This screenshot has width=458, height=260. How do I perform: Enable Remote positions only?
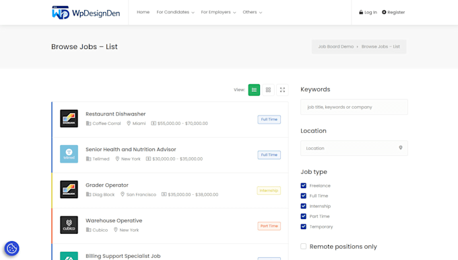pyautogui.click(x=304, y=247)
